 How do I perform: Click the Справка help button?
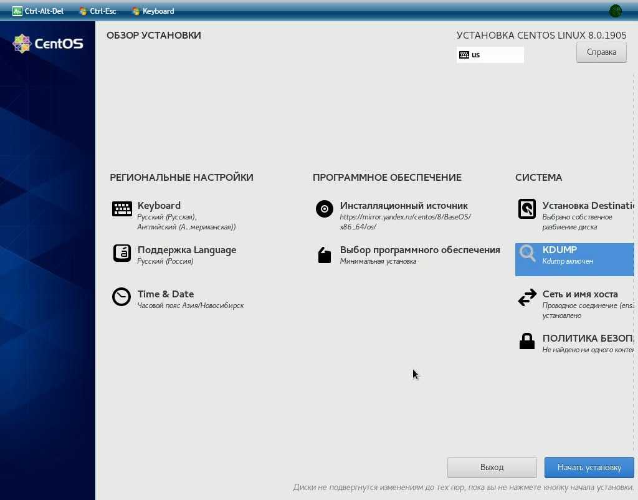click(601, 52)
